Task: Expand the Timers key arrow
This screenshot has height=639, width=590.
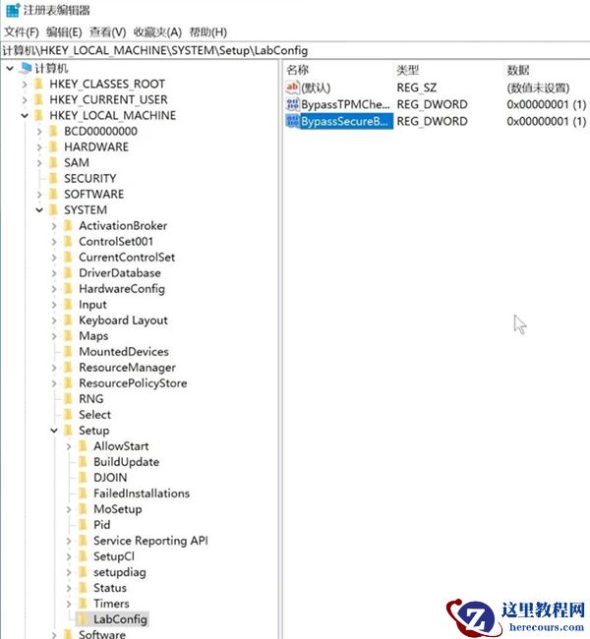Action: click(69, 604)
